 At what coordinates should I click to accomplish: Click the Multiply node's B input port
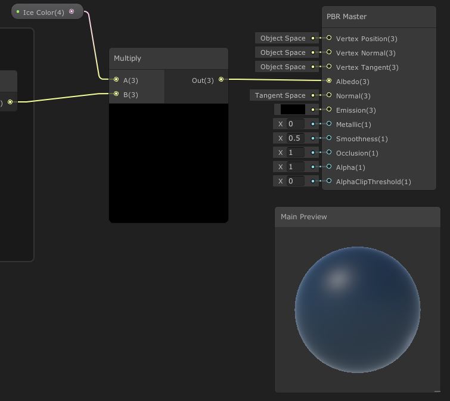pos(116,94)
